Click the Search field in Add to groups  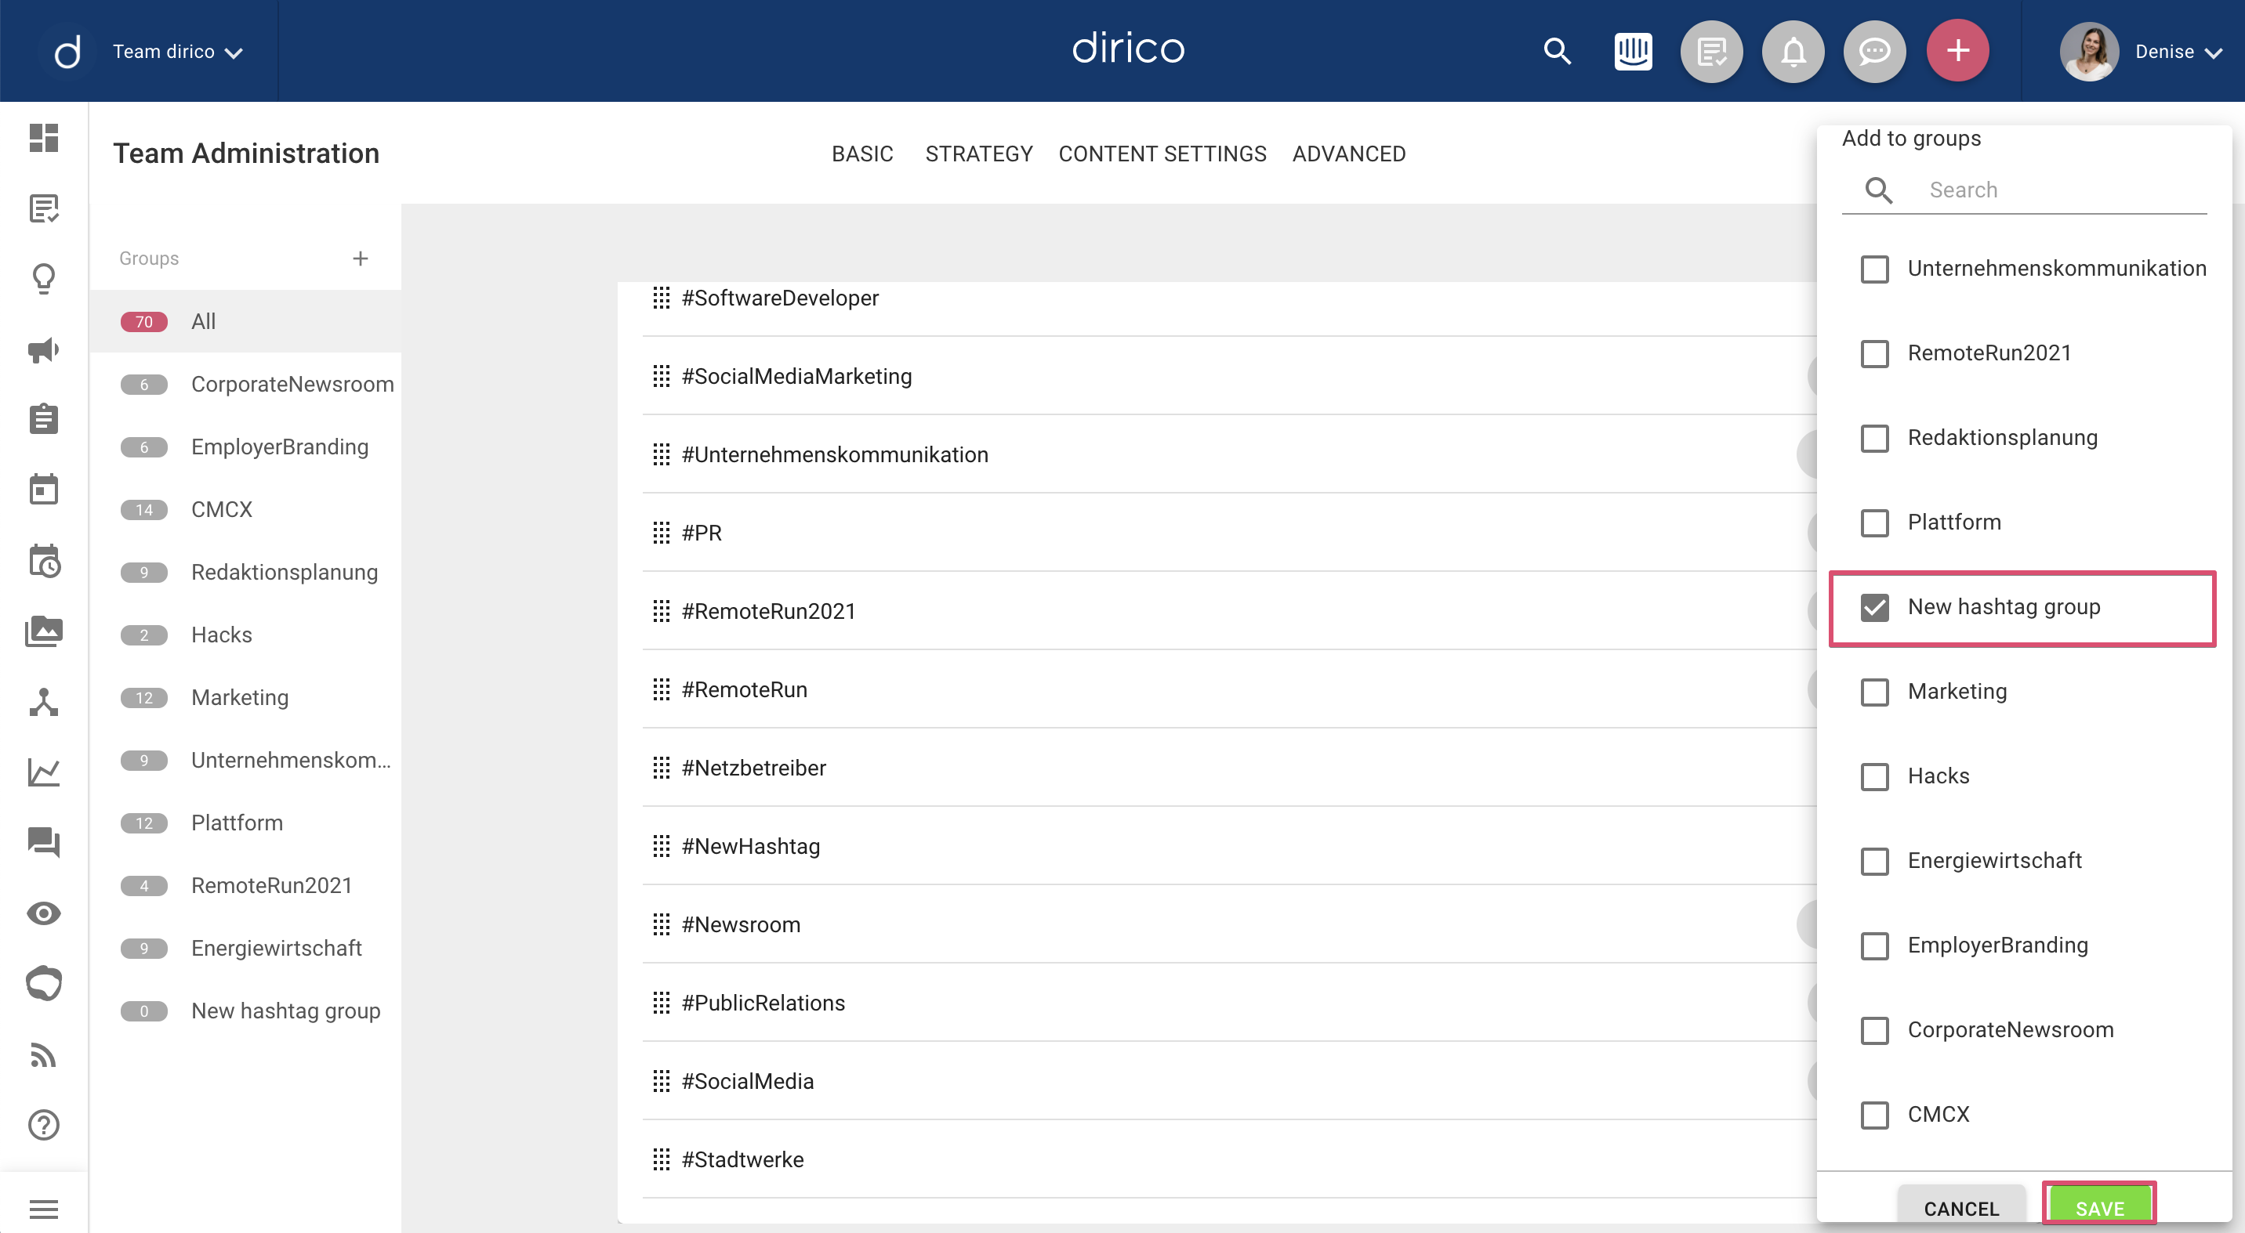2024,190
